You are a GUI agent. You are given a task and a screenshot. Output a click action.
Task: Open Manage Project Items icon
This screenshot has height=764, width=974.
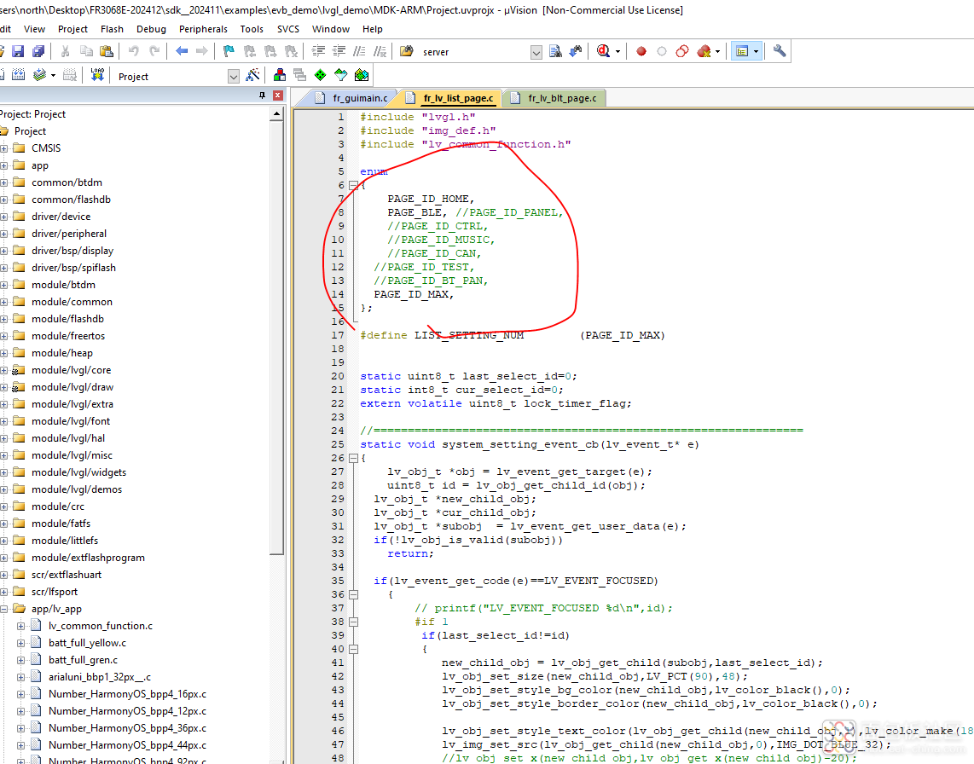click(x=280, y=76)
